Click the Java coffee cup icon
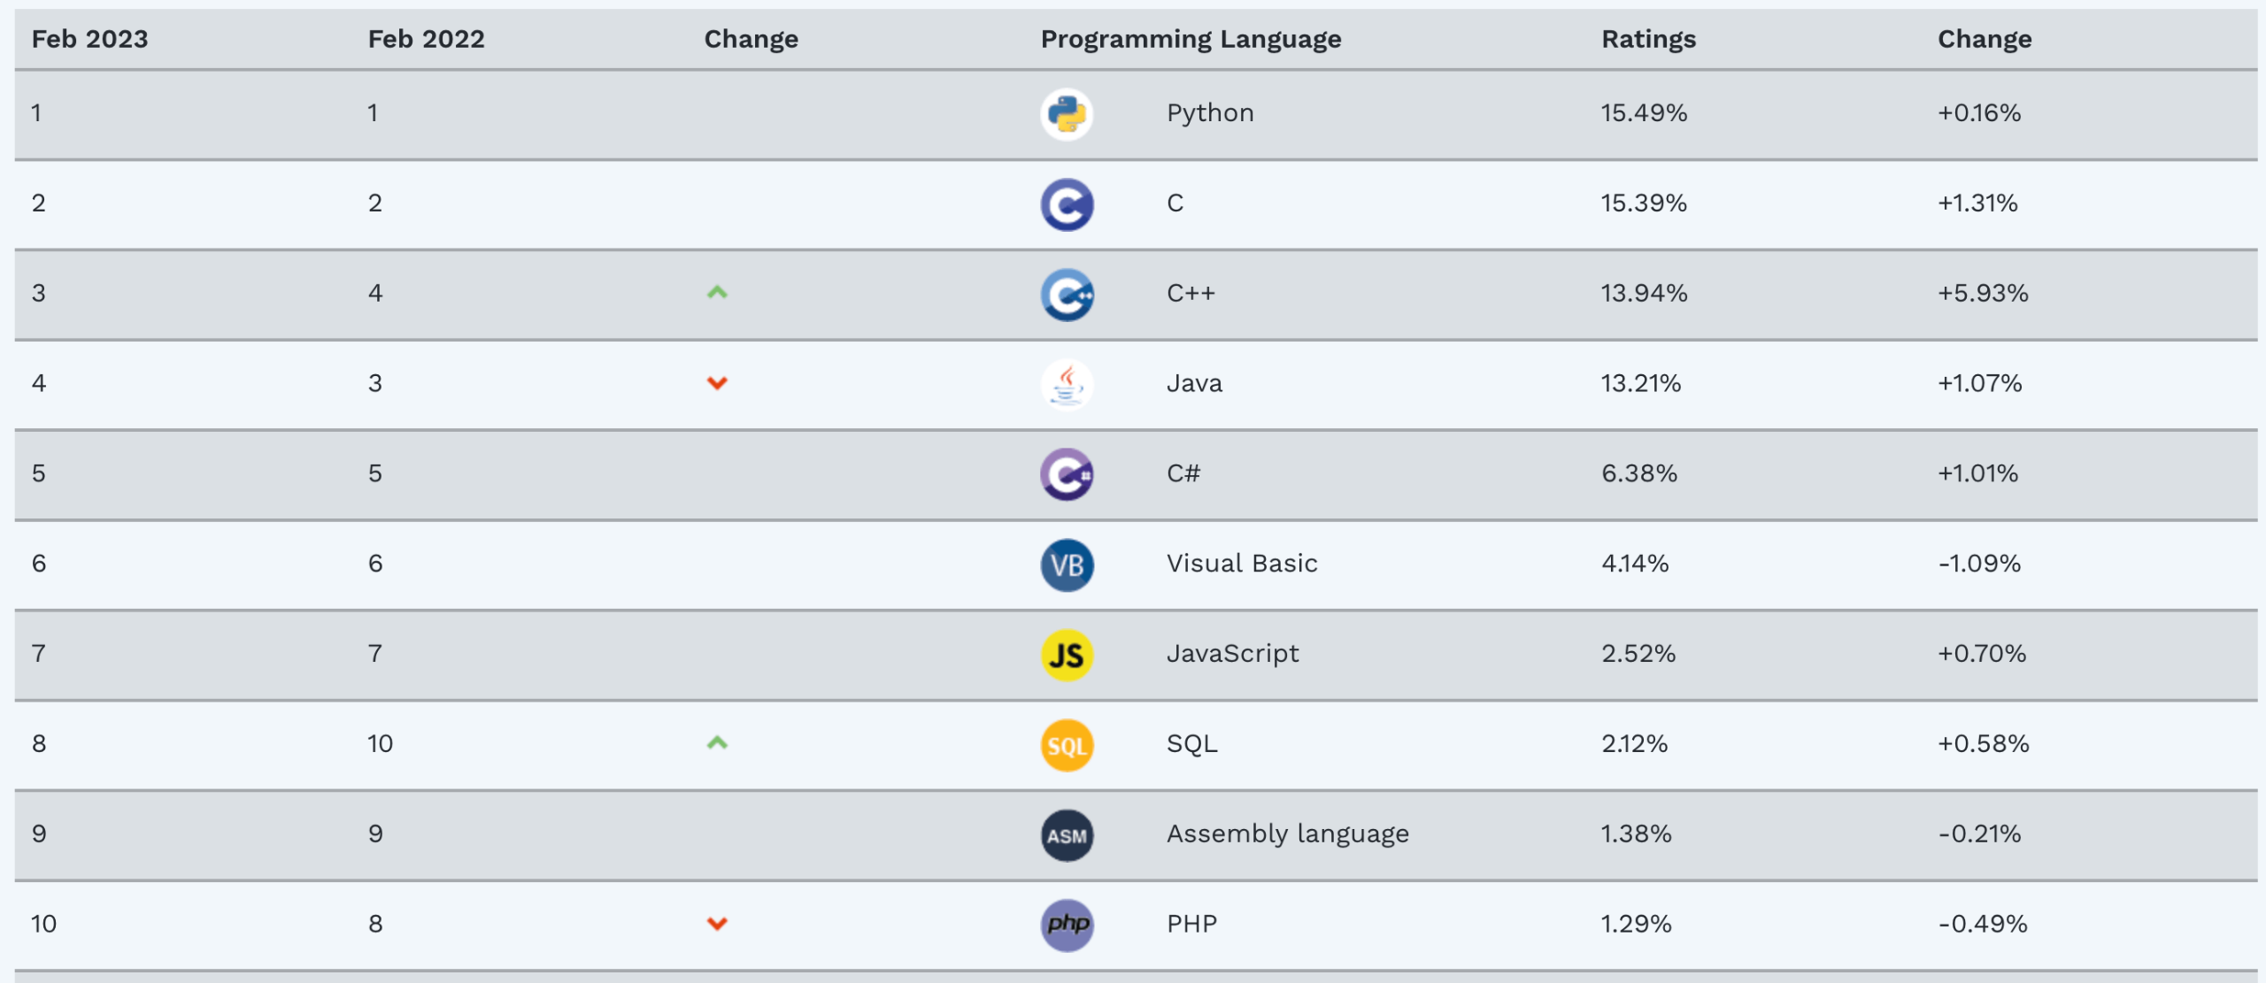The width and height of the screenshot is (2266, 983). tap(1067, 385)
